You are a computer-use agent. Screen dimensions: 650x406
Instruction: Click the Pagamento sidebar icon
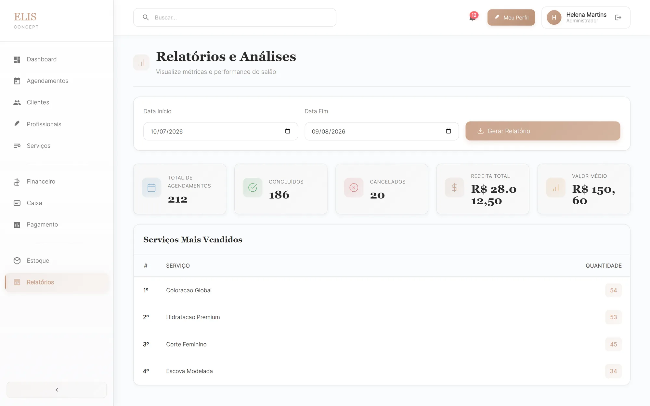pyautogui.click(x=17, y=225)
